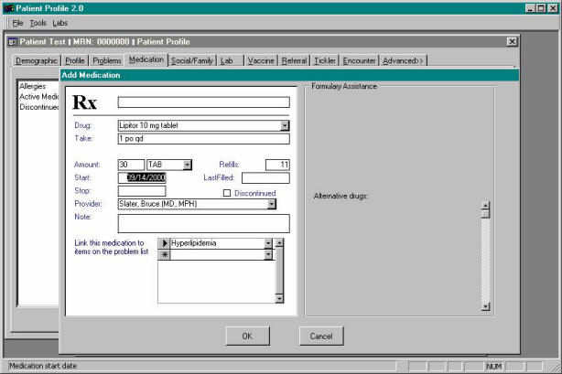Open the Drug dropdown showing Lipitor 10 mg
Viewport: 562px width, 374px height.
click(x=285, y=126)
